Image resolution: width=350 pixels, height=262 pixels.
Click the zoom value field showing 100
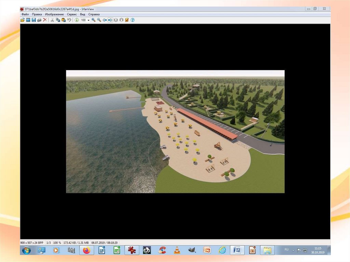pos(83,20)
